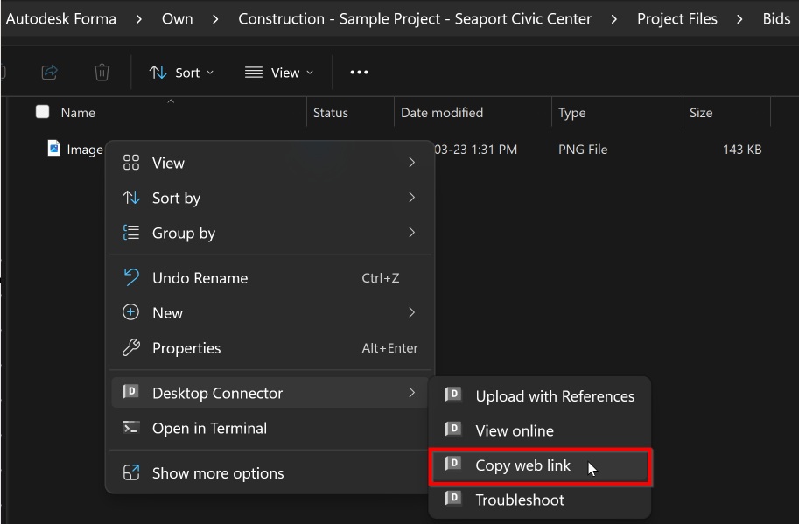Click the Type column header

pos(571,113)
